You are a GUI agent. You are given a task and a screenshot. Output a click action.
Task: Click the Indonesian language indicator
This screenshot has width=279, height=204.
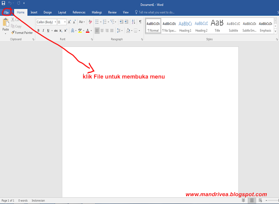(x=38, y=201)
